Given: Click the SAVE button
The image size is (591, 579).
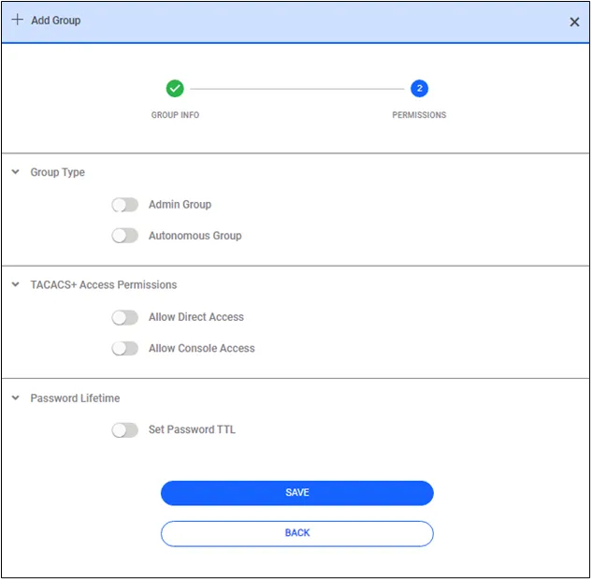Looking at the screenshot, I should click(297, 493).
